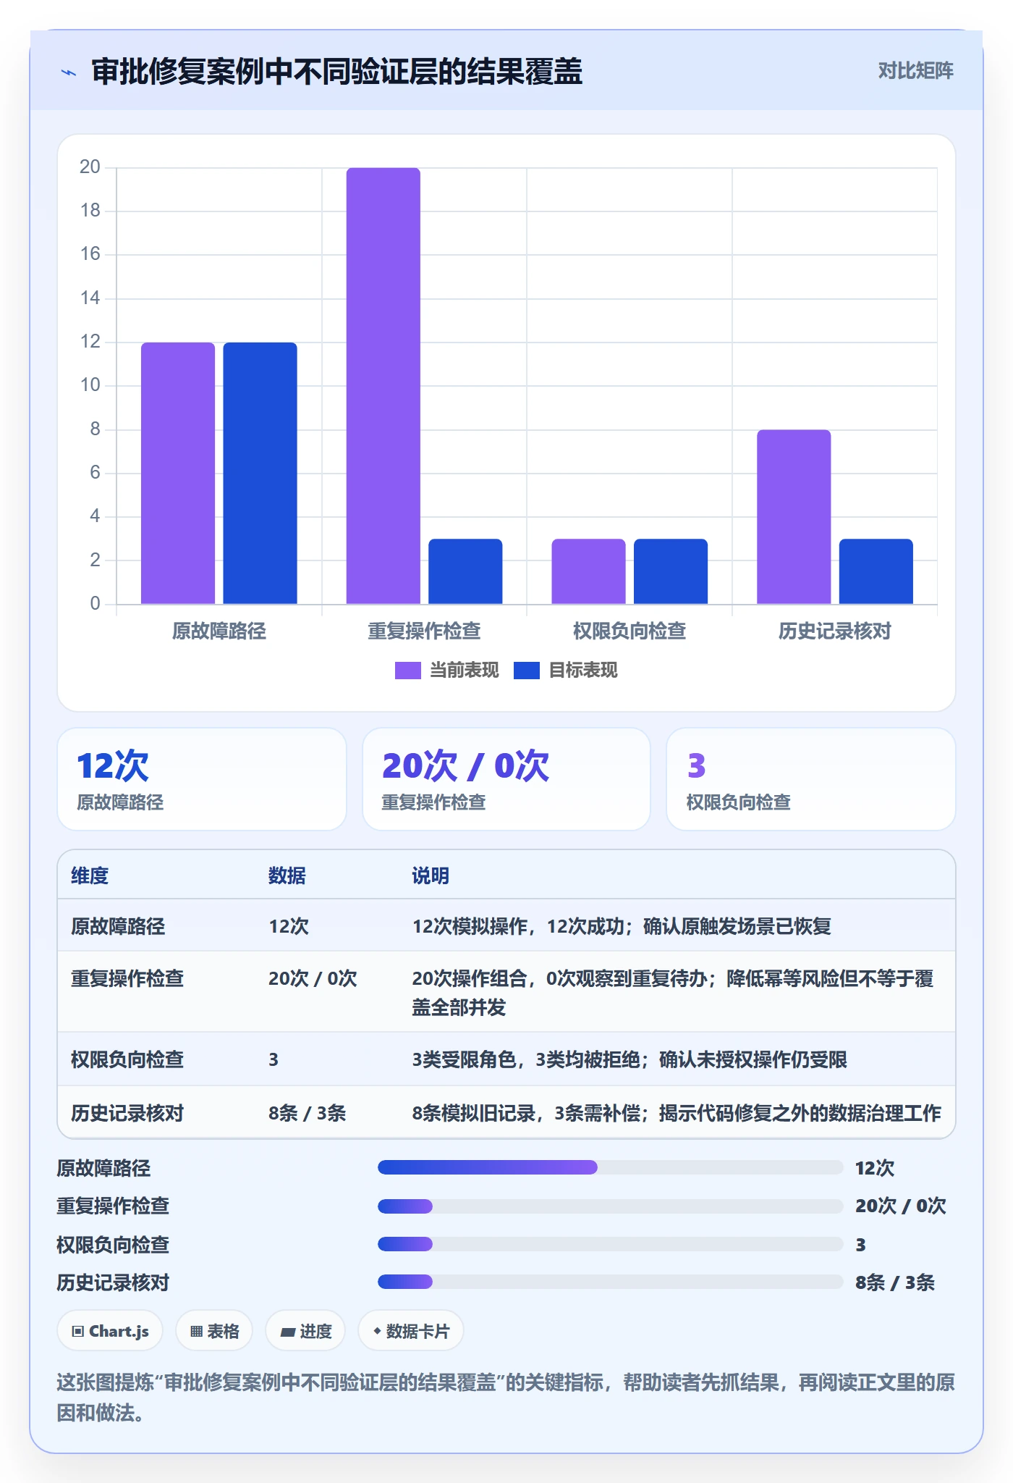Screen dimensions: 1013x1483
Task: Click the 数据卡片 tag chip
Action: click(x=410, y=1331)
